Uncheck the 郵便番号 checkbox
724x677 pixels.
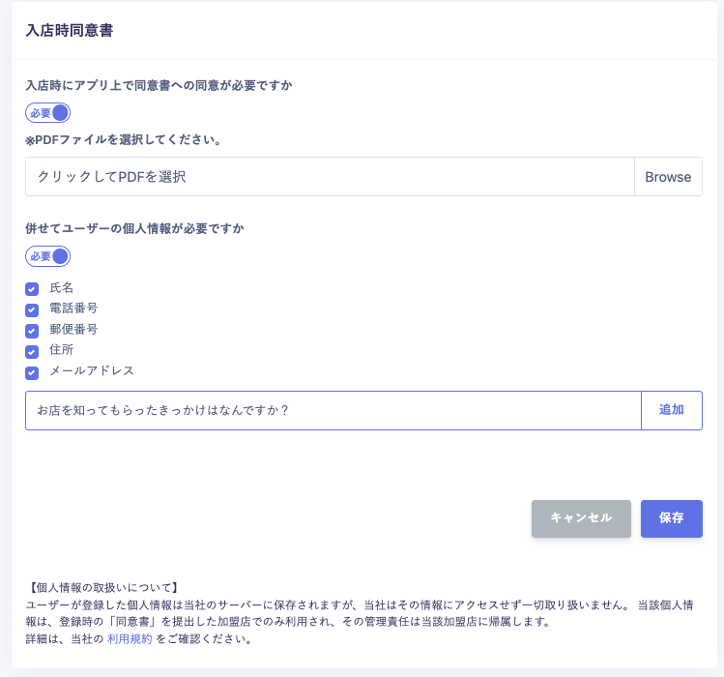pyautogui.click(x=32, y=331)
